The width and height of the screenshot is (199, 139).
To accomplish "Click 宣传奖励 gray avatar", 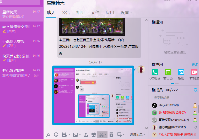I will tap(154, 120).
